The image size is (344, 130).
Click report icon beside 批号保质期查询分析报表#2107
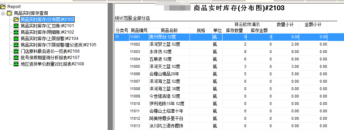click(x=16, y=58)
